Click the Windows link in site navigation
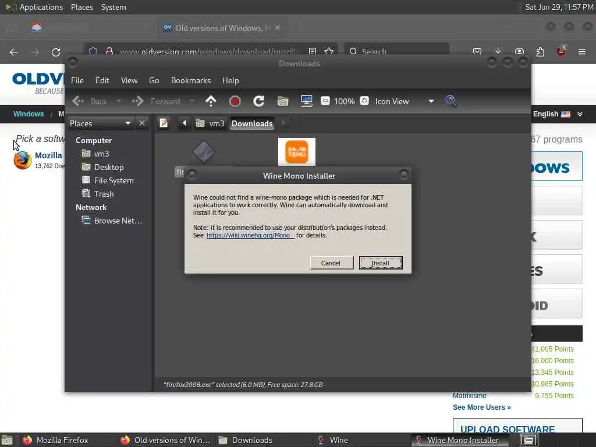The image size is (596, 447). (29, 114)
